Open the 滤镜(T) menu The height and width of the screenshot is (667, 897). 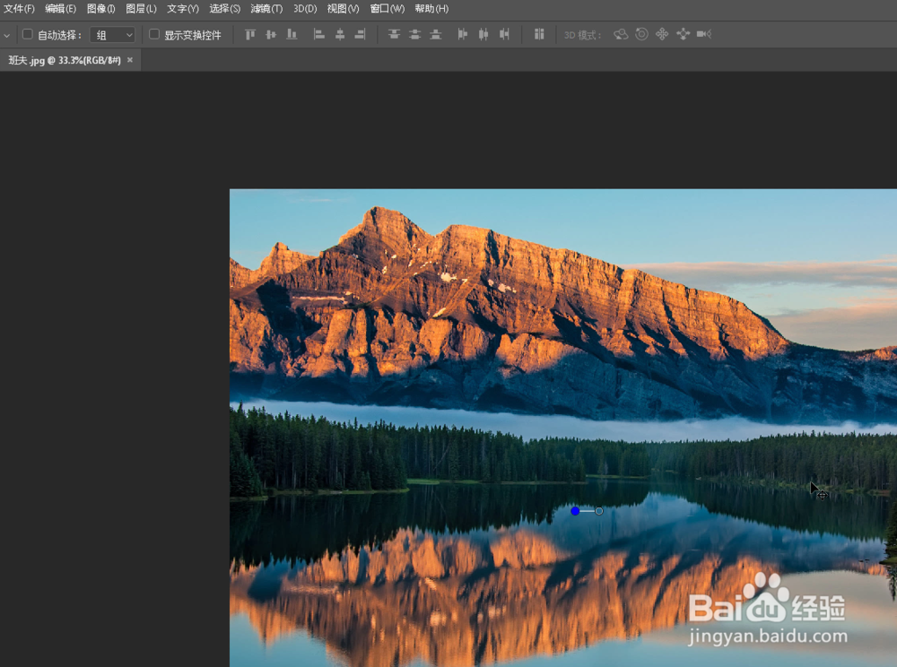[266, 9]
